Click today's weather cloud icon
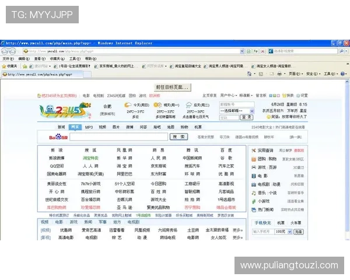 coord(128,105)
